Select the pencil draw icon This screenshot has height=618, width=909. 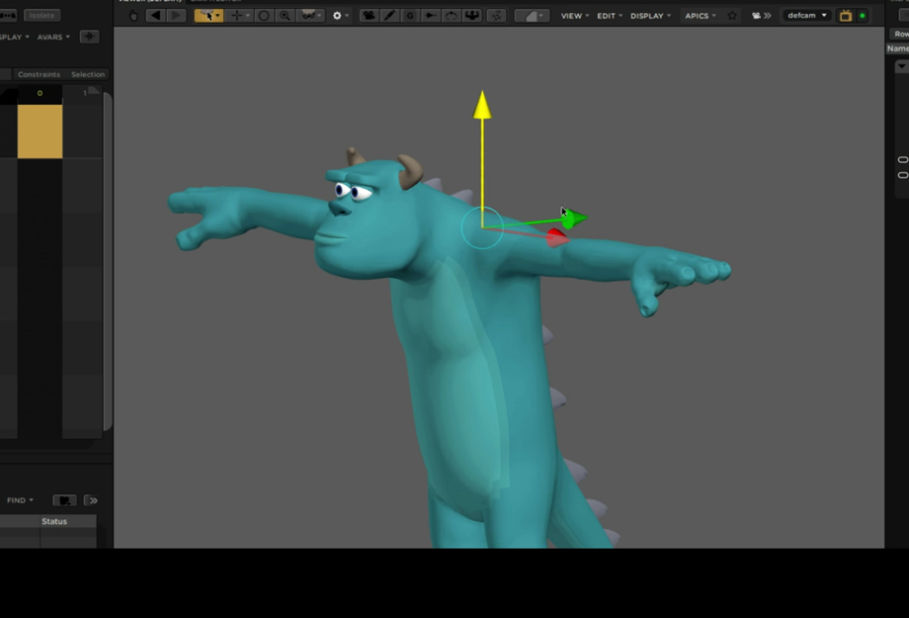389,16
